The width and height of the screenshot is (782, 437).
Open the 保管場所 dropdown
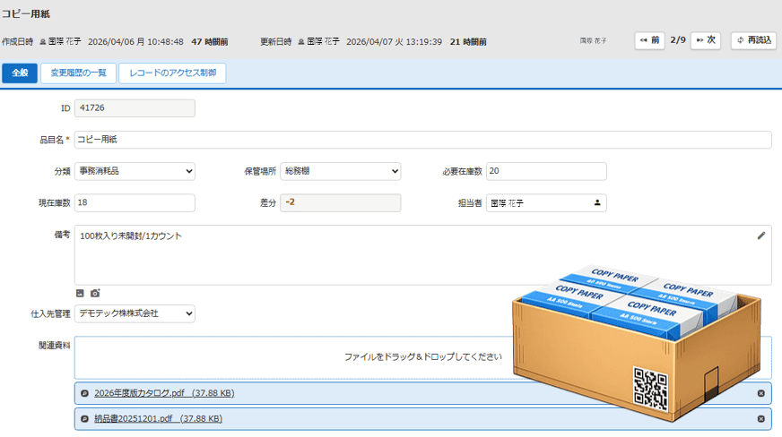(x=341, y=171)
